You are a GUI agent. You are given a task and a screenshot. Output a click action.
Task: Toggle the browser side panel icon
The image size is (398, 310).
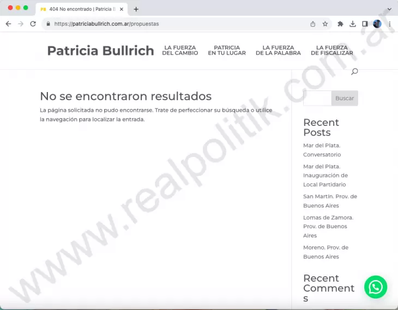pos(365,24)
